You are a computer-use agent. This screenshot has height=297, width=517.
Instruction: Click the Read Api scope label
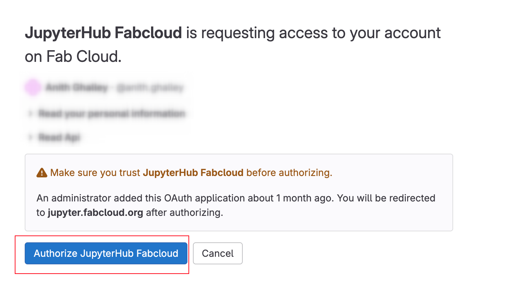tap(59, 137)
